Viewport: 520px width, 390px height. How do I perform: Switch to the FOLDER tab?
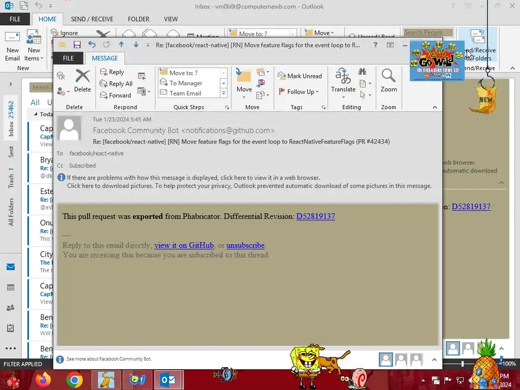pos(139,19)
